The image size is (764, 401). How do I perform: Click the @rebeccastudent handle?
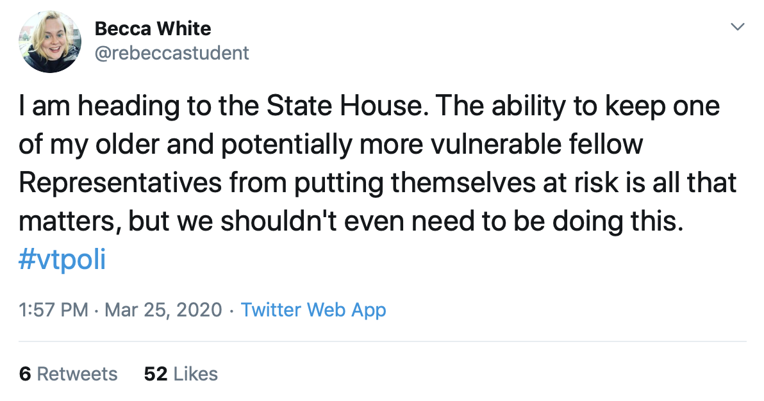point(171,53)
